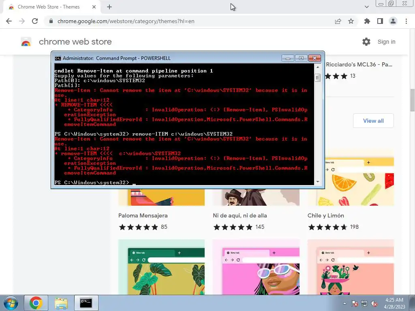Toggle Chrome's side panel

pyautogui.click(x=380, y=21)
